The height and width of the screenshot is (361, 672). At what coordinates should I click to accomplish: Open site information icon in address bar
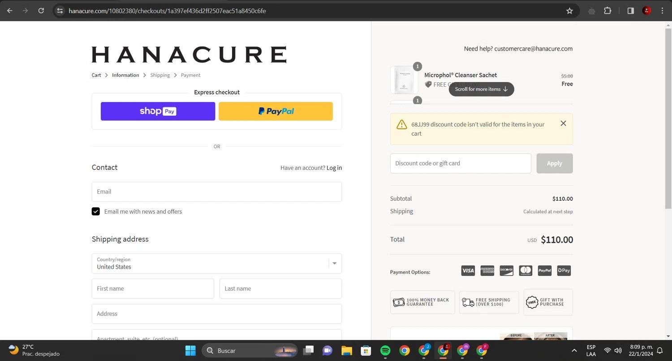tap(60, 11)
